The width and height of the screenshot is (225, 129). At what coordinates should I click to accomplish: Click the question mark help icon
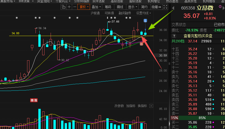(174, 36)
